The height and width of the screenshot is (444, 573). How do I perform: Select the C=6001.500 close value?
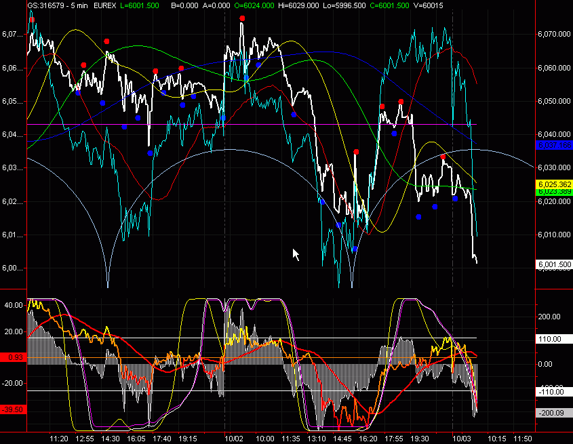point(389,5)
